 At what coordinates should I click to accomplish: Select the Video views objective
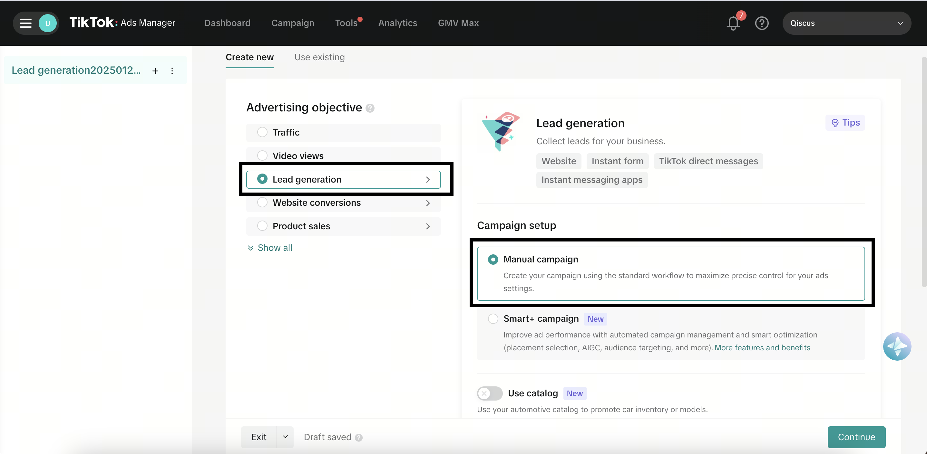[x=343, y=155]
